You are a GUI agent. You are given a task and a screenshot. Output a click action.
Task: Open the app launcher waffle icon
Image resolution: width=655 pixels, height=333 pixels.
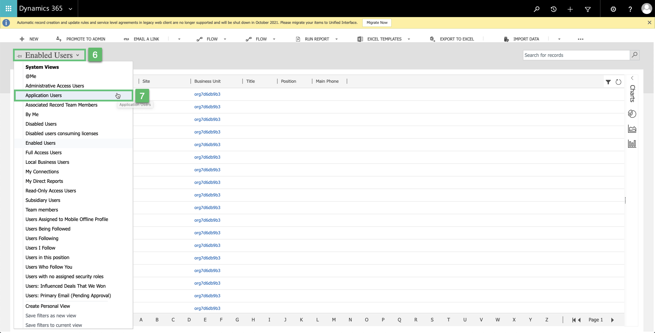point(9,9)
